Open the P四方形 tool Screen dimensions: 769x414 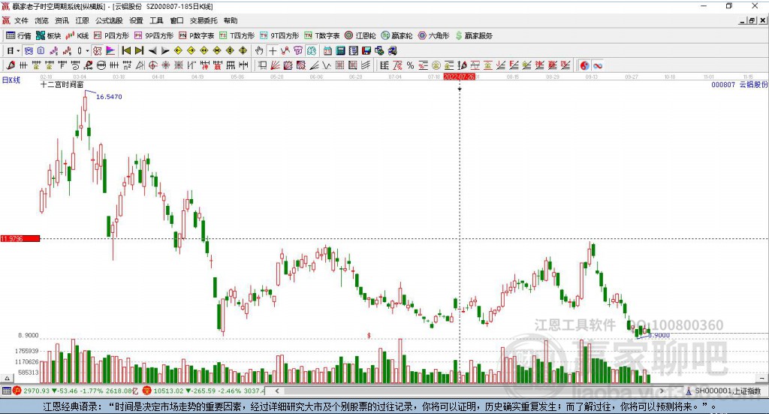pos(111,36)
